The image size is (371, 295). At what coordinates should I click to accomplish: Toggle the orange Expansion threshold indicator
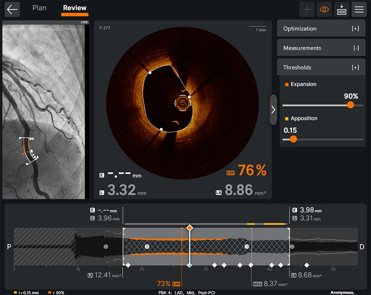pos(286,84)
